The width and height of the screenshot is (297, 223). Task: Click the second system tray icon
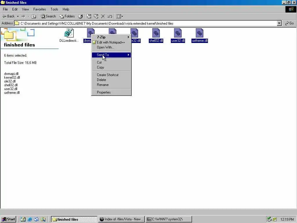[274, 219]
